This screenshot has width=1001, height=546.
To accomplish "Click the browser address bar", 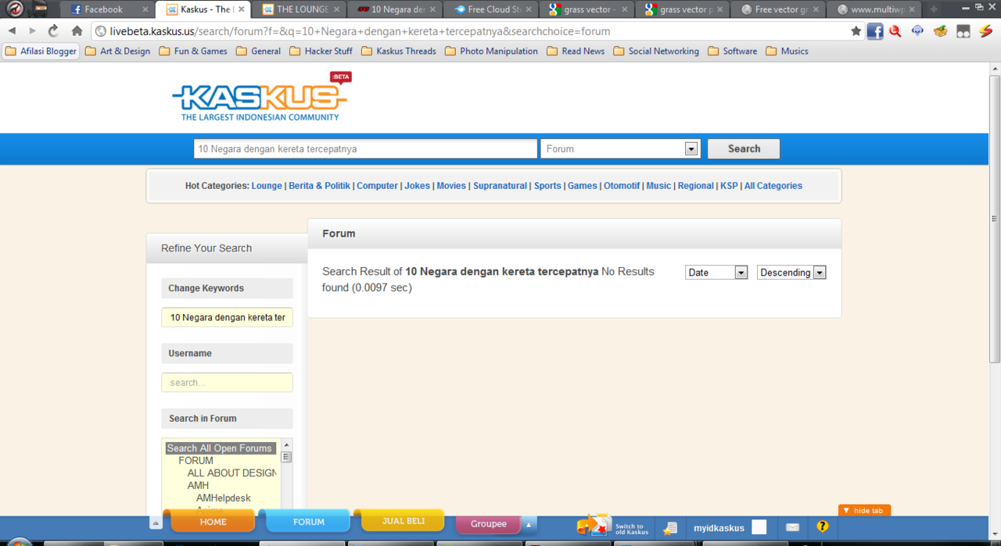I will (x=469, y=31).
